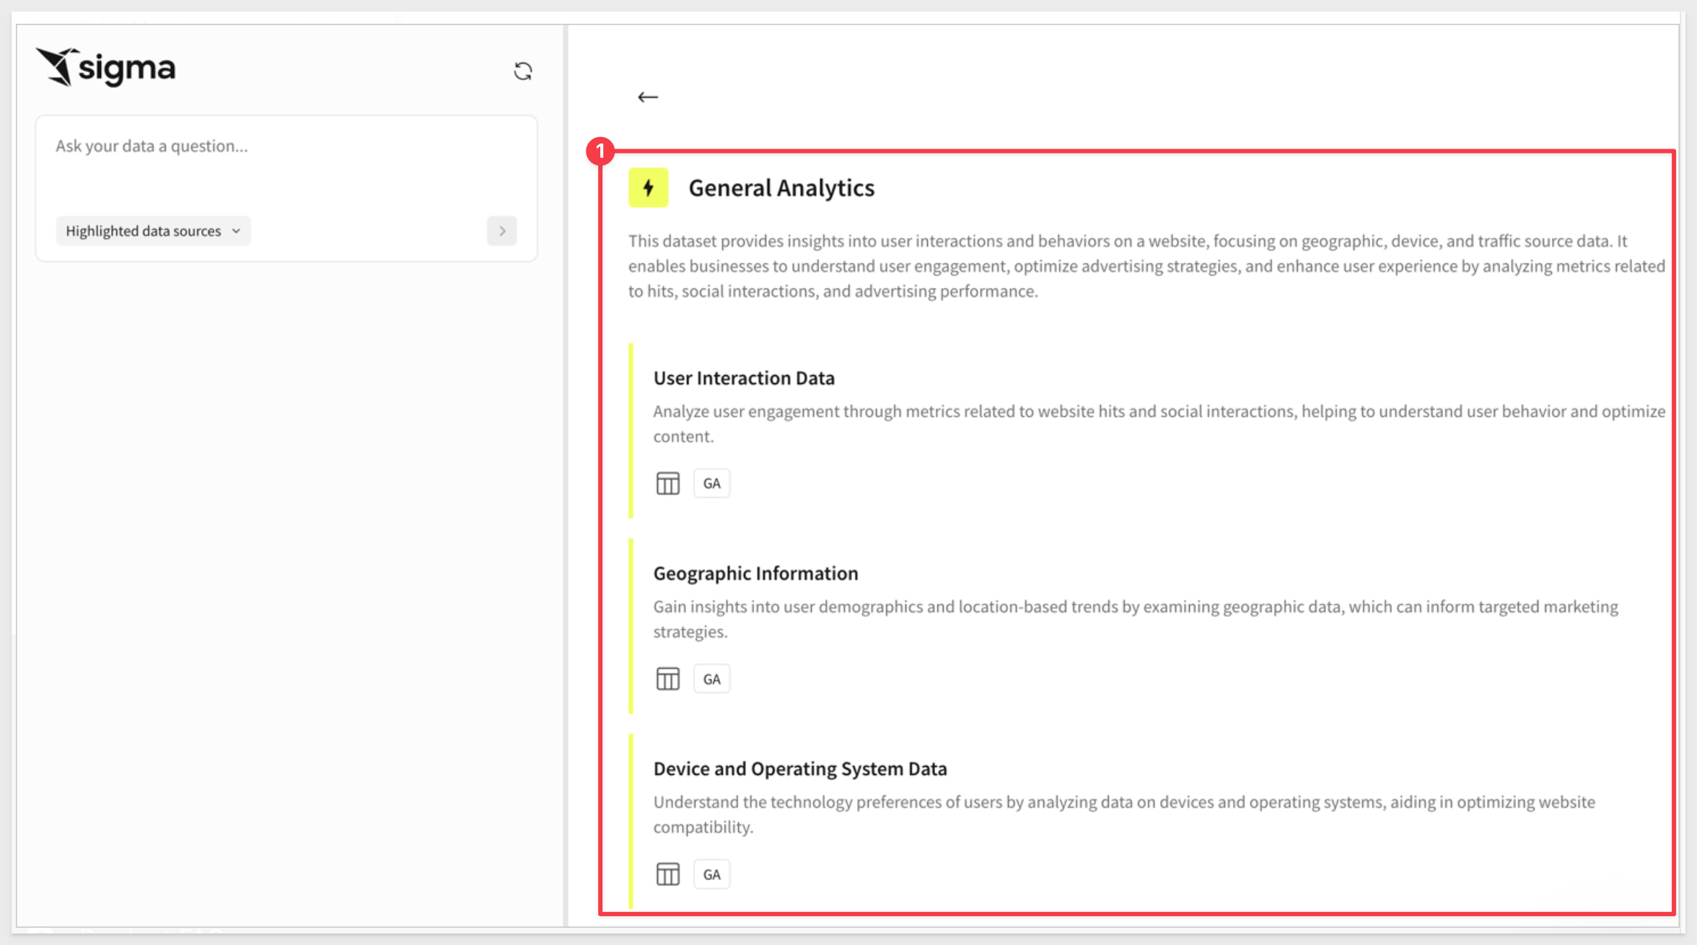Click table icon under Geographic Information

click(667, 679)
